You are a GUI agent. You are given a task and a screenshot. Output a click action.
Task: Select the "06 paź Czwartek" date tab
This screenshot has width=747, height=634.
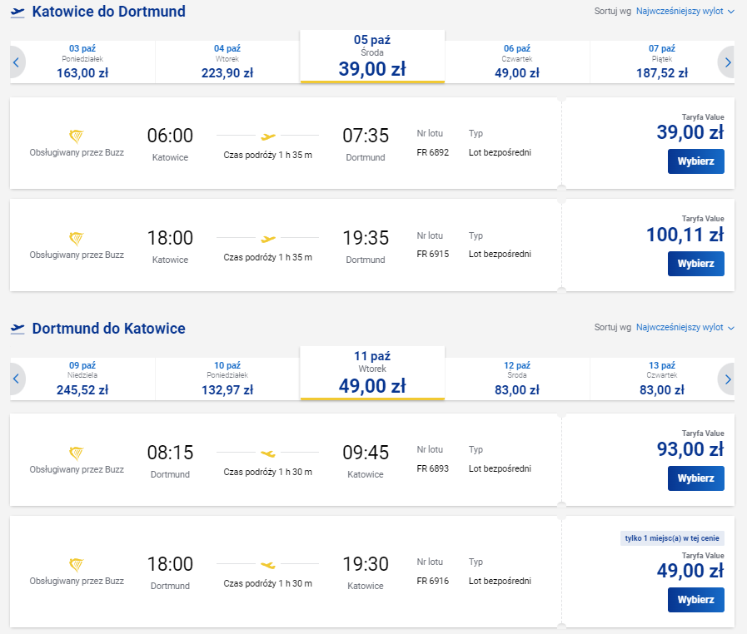point(517,60)
